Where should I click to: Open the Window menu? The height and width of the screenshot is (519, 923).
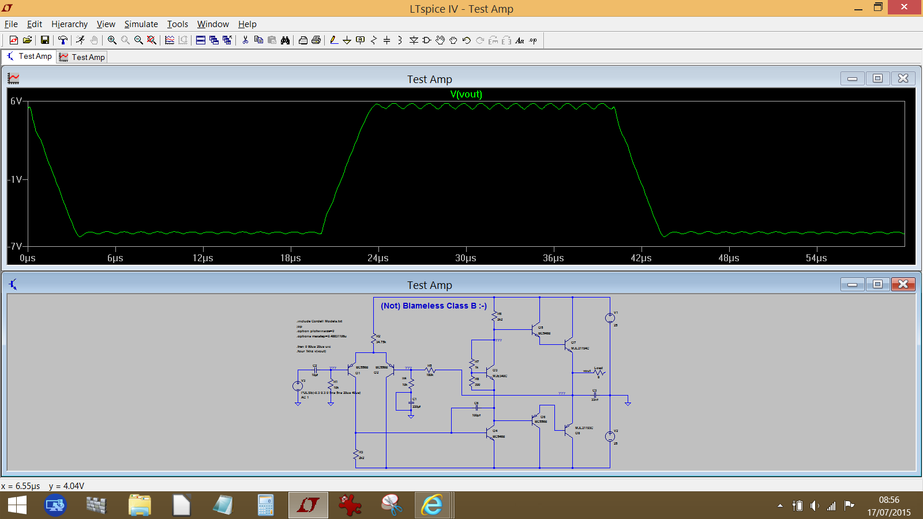tap(213, 24)
